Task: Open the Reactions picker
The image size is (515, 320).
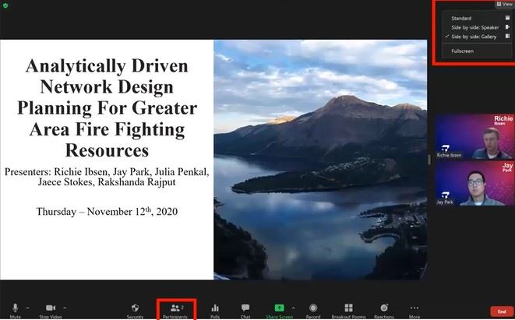Action: [384, 311]
